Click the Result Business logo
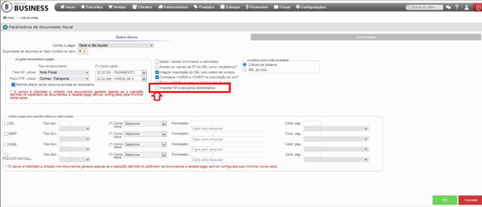 point(25,7)
